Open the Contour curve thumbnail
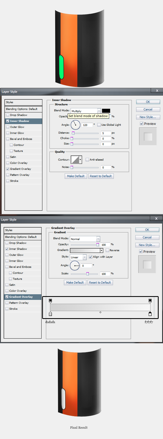This screenshot has width=163, height=439. tap(75, 160)
